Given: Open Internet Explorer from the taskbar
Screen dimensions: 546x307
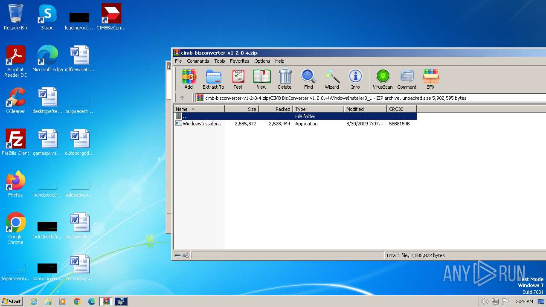Looking at the screenshot, I should (x=34, y=301).
